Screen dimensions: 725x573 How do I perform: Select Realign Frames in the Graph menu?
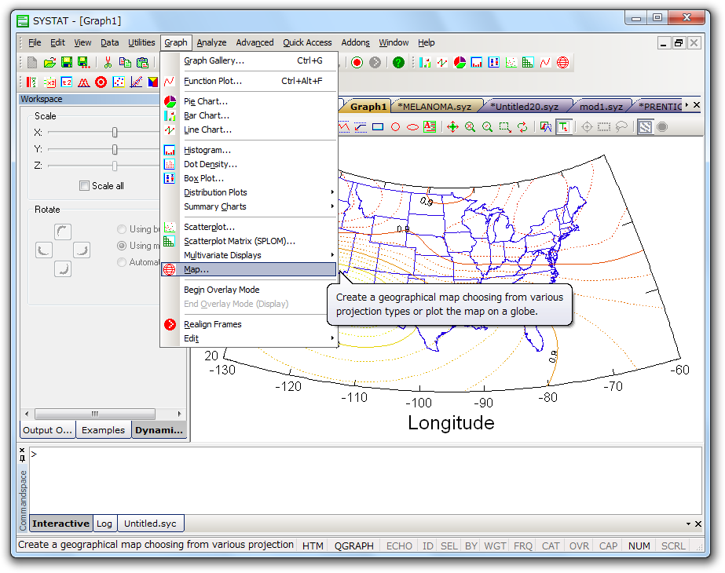tap(249, 324)
